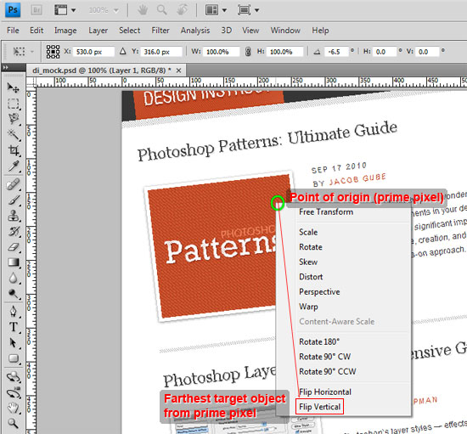Open the Screen Mode dropdown
Image resolution: width=467 pixels, height=434 pixels.
point(249,10)
